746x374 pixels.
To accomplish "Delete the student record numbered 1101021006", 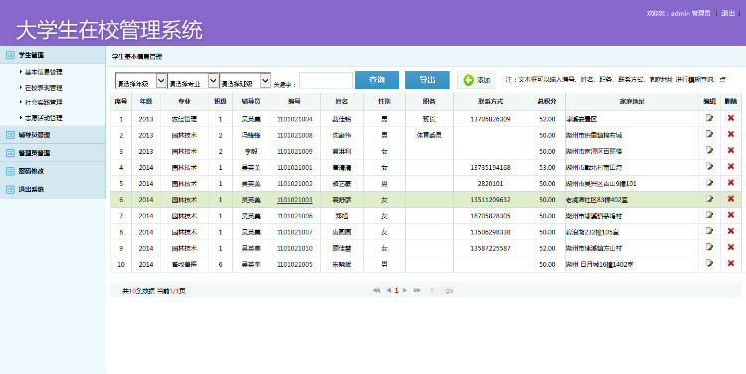I will pyautogui.click(x=731, y=215).
